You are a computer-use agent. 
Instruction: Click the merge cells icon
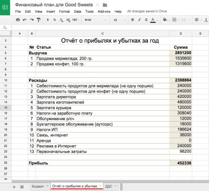click(x=183, y=20)
